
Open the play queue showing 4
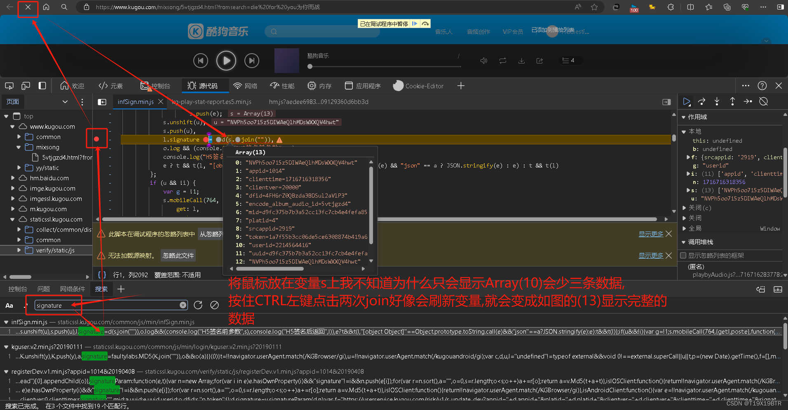coord(568,60)
